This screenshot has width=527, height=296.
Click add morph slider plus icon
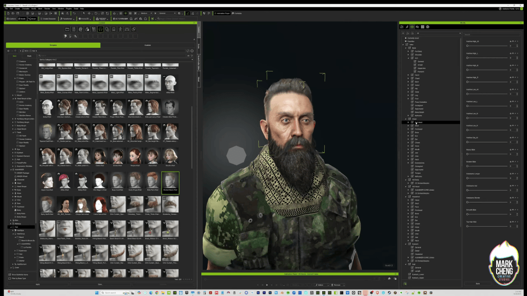click(x=403, y=33)
